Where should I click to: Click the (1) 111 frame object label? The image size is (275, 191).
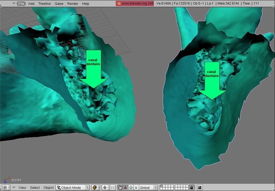16,180
